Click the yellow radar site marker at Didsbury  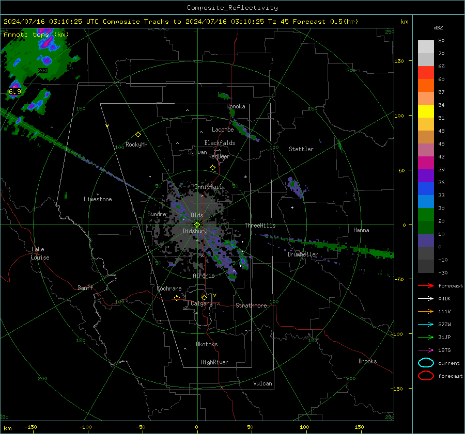(197, 225)
